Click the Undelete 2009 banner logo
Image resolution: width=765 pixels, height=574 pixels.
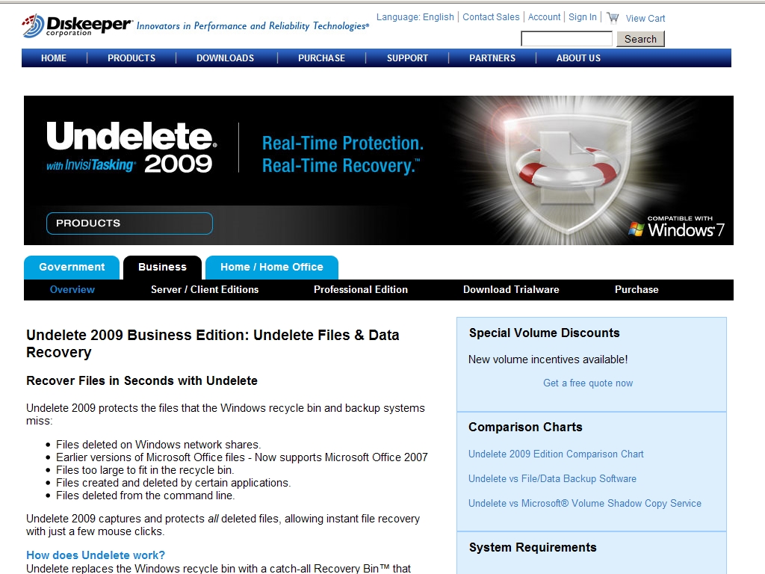coord(131,147)
